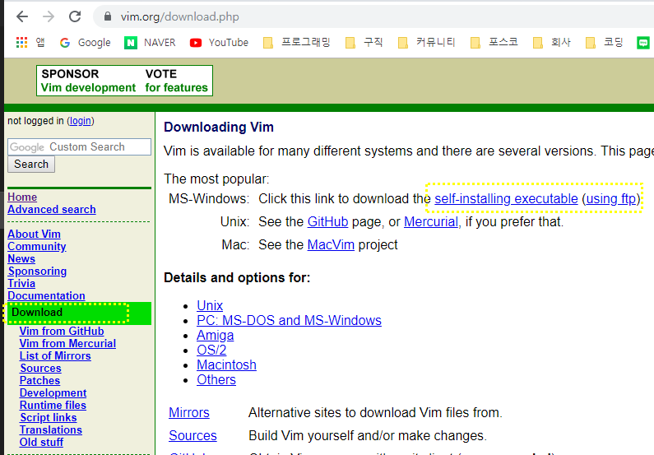Open the GitHub link for Unix
Image resolution: width=654 pixels, height=455 pixels.
tap(328, 222)
